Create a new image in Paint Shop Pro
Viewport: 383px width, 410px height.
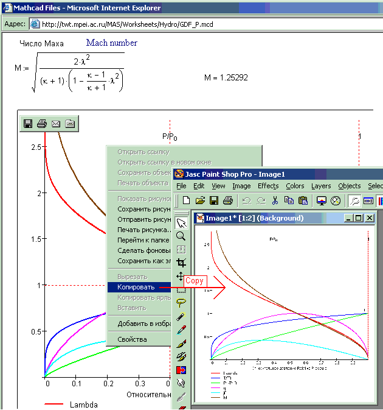tap(186, 200)
